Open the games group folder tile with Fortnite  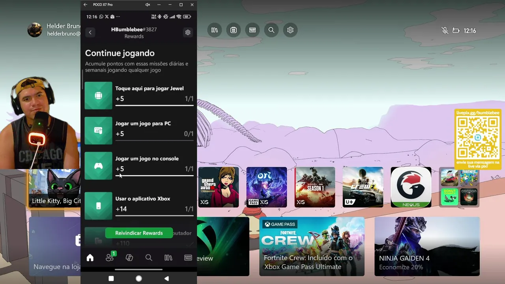tap(459, 187)
